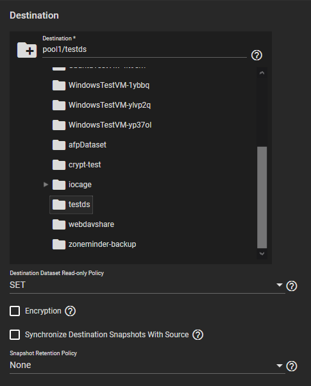Open help for Read-only Policy
The height and width of the screenshot is (386, 311).
(292, 286)
